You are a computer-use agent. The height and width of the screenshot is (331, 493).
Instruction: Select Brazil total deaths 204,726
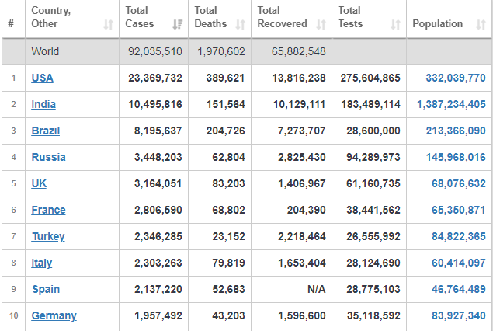click(x=225, y=131)
